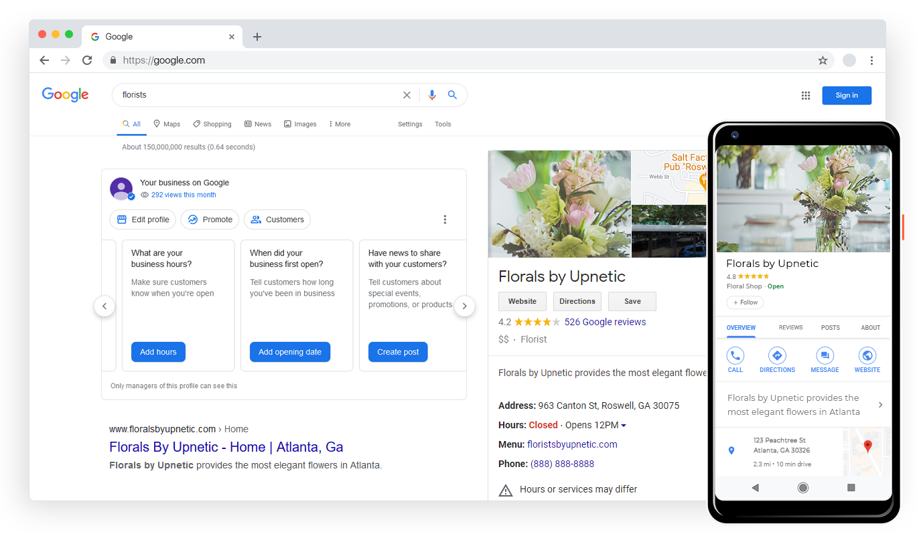This screenshot has width=917, height=534.
Task: Clear the search text with X icon
Action: pos(407,95)
